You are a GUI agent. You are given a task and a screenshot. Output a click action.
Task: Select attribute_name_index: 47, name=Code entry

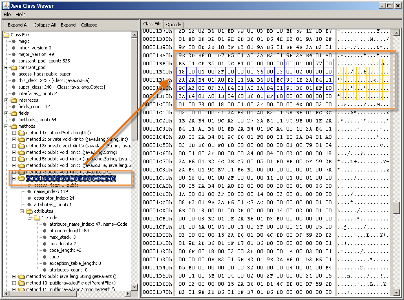point(88,224)
